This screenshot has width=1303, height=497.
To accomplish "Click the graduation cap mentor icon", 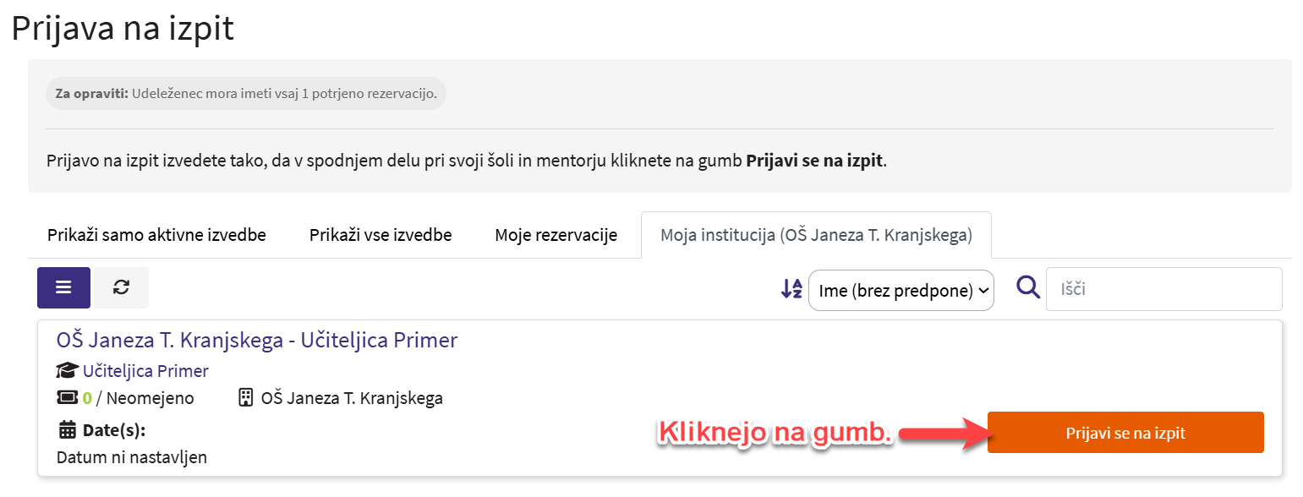I will point(67,371).
